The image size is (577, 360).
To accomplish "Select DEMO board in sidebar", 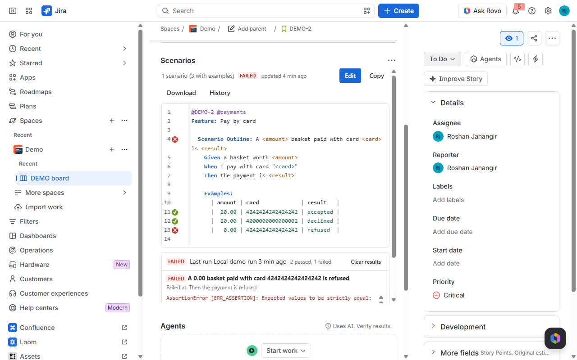I will coord(74,178).
